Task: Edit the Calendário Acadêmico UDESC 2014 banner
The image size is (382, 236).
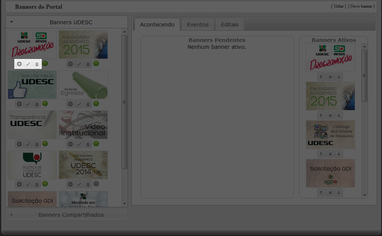Action: pyautogui.click(x=79, y=185)
